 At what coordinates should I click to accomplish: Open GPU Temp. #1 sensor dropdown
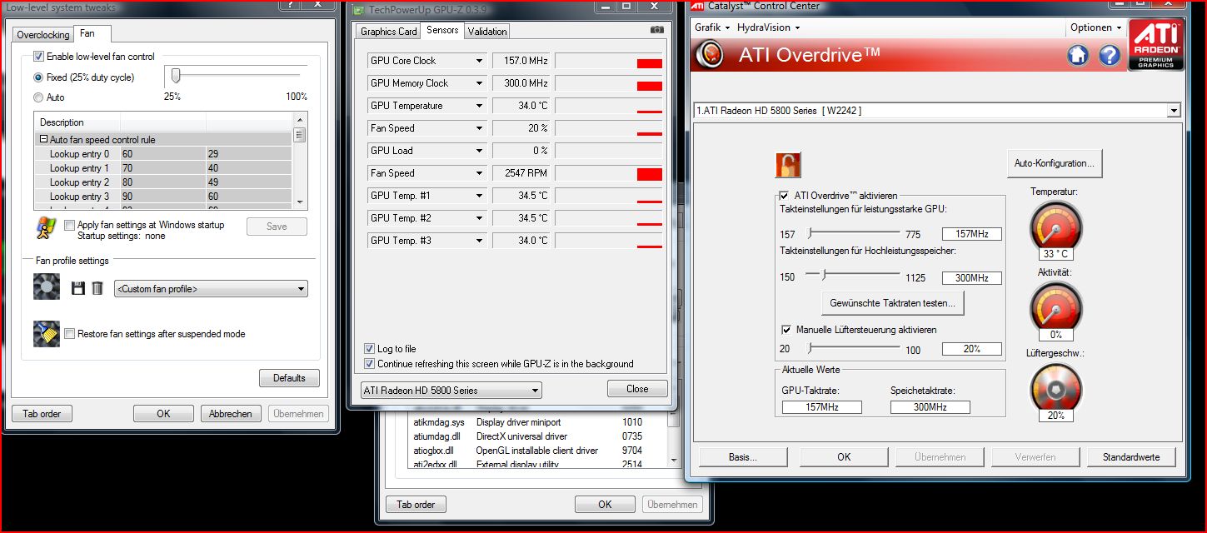pos(479,196)
